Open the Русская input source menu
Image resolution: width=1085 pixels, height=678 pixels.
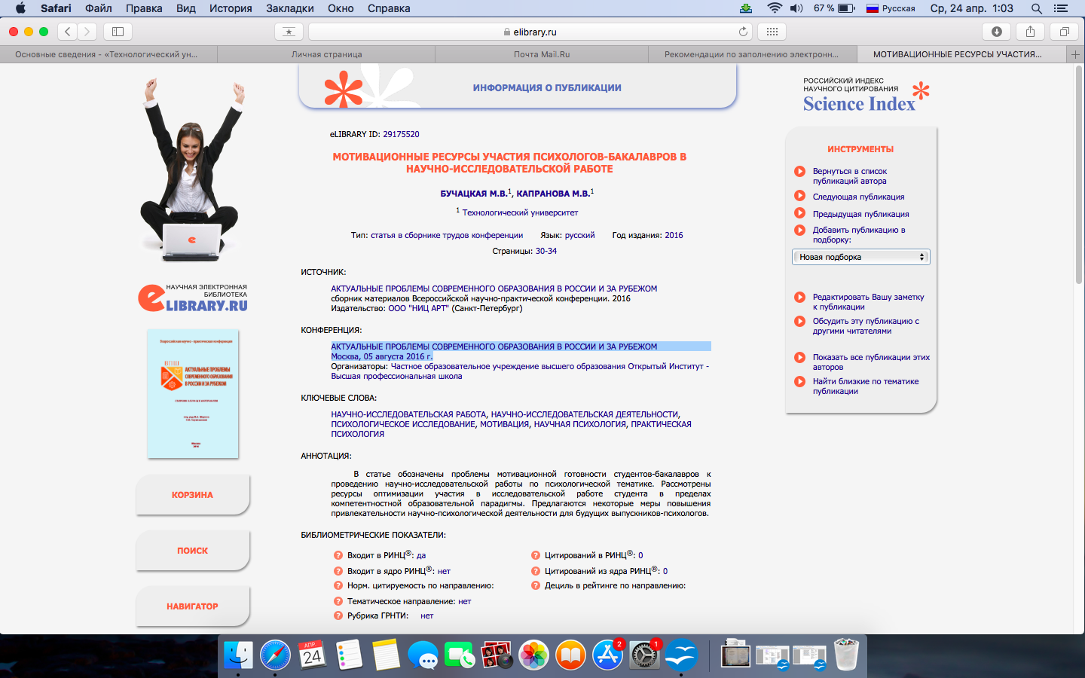891,8
